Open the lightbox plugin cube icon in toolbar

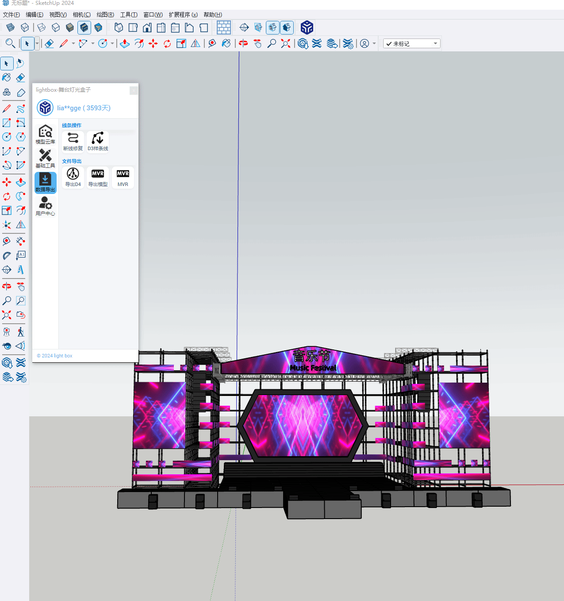(307, 28)
